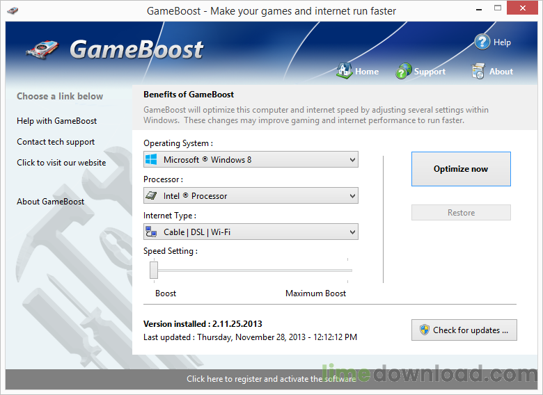Click the About document icon
The width and height of the screenshot is (543, 395).
(478, 71)
